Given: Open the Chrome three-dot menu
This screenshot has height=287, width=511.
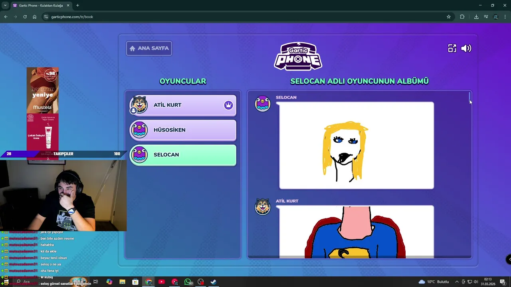Looking at the screenshot, I should click(x=505, y=17).
